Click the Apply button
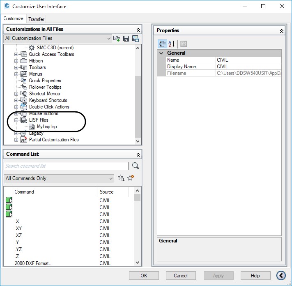 pos(218,276)
